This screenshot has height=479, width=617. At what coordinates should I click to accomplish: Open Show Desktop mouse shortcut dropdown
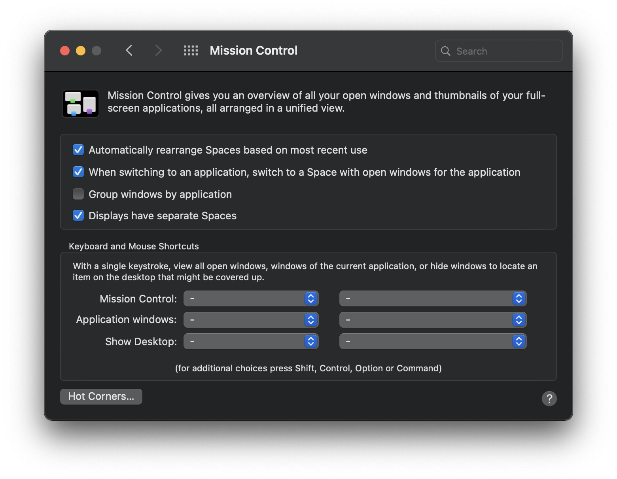point(433,341)
